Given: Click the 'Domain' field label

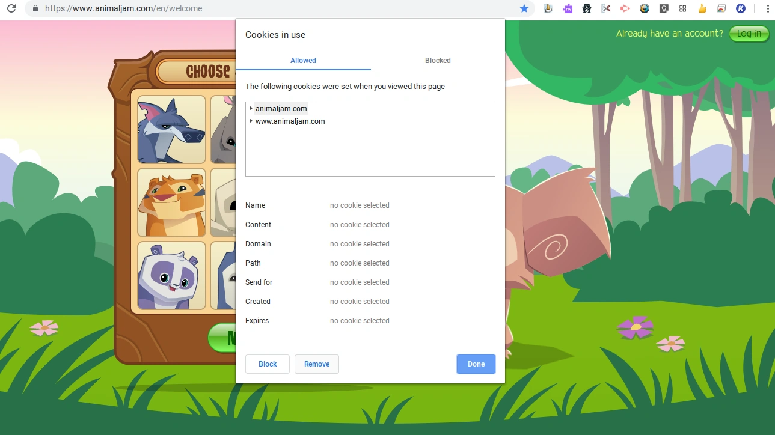Looking at the screenshot, I should [259, 244].
